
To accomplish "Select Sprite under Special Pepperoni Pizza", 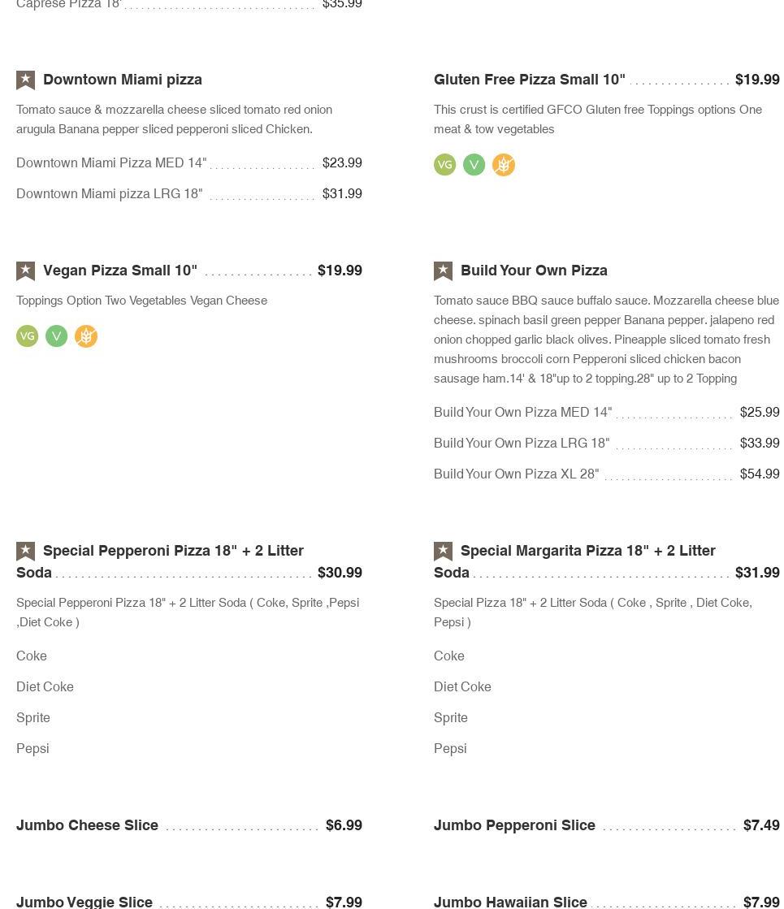I will click(x=33, y=718).
